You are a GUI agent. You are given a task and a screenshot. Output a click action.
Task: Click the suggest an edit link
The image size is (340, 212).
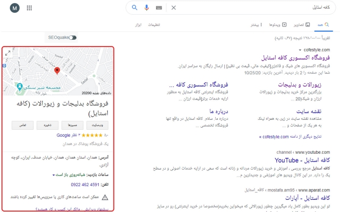pos(97,209)
